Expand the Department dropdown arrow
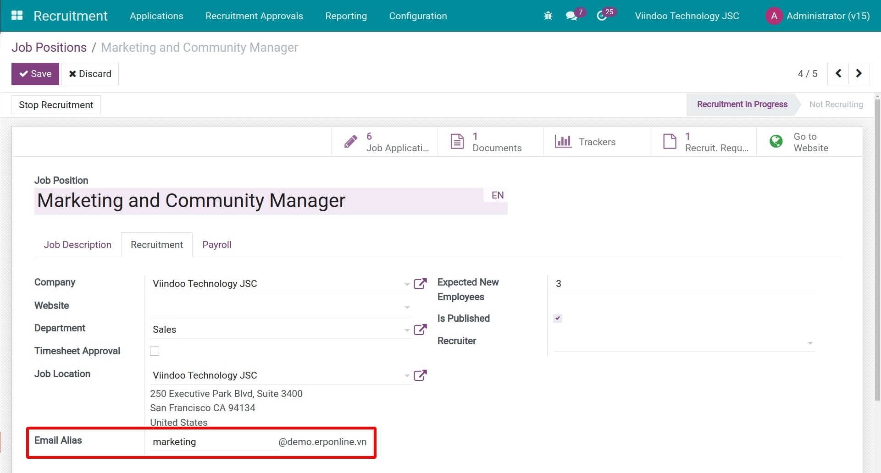The image size is (881, 473). [x=407, y=330]
